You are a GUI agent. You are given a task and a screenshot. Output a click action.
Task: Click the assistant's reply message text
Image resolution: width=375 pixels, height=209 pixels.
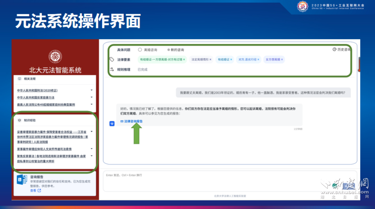pos(208,111)
